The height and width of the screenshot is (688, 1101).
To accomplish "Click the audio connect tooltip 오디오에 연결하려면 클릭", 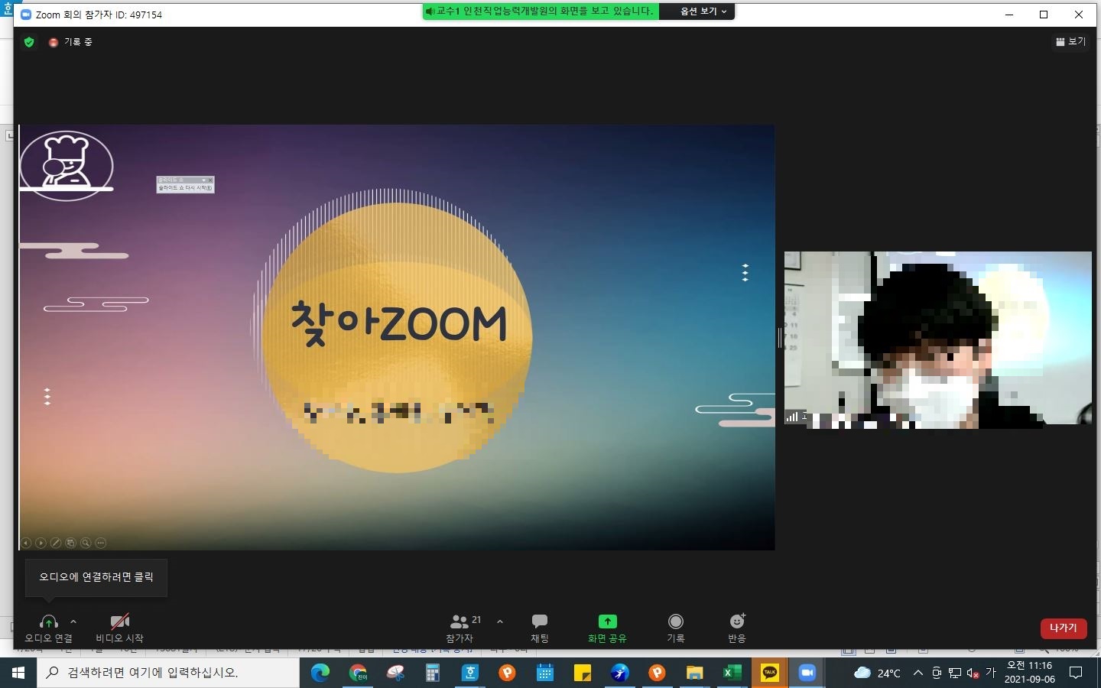I will [96, 577].
